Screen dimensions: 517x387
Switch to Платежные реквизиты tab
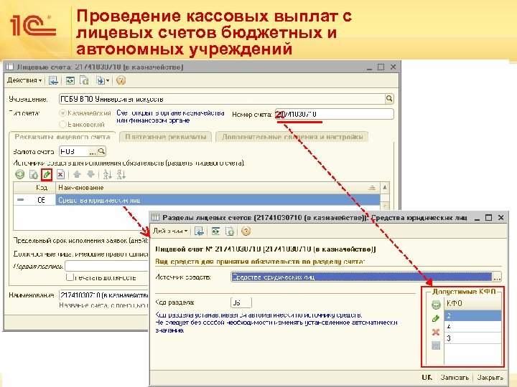tap(166, 137)
